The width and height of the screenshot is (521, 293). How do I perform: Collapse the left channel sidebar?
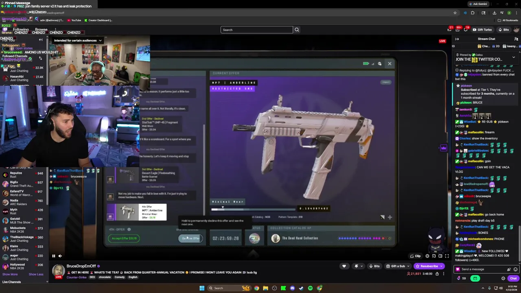coord(41,39)
